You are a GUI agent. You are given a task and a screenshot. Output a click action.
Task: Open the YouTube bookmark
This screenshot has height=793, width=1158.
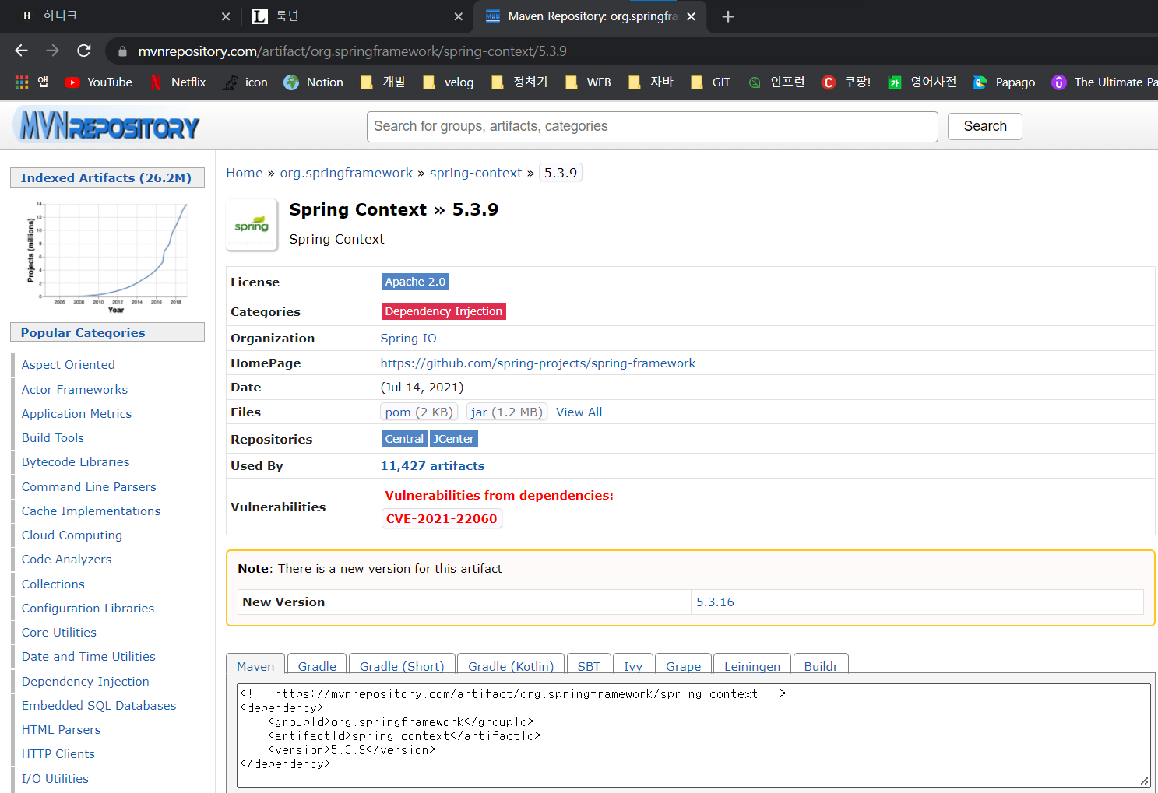tap(98, 82)
